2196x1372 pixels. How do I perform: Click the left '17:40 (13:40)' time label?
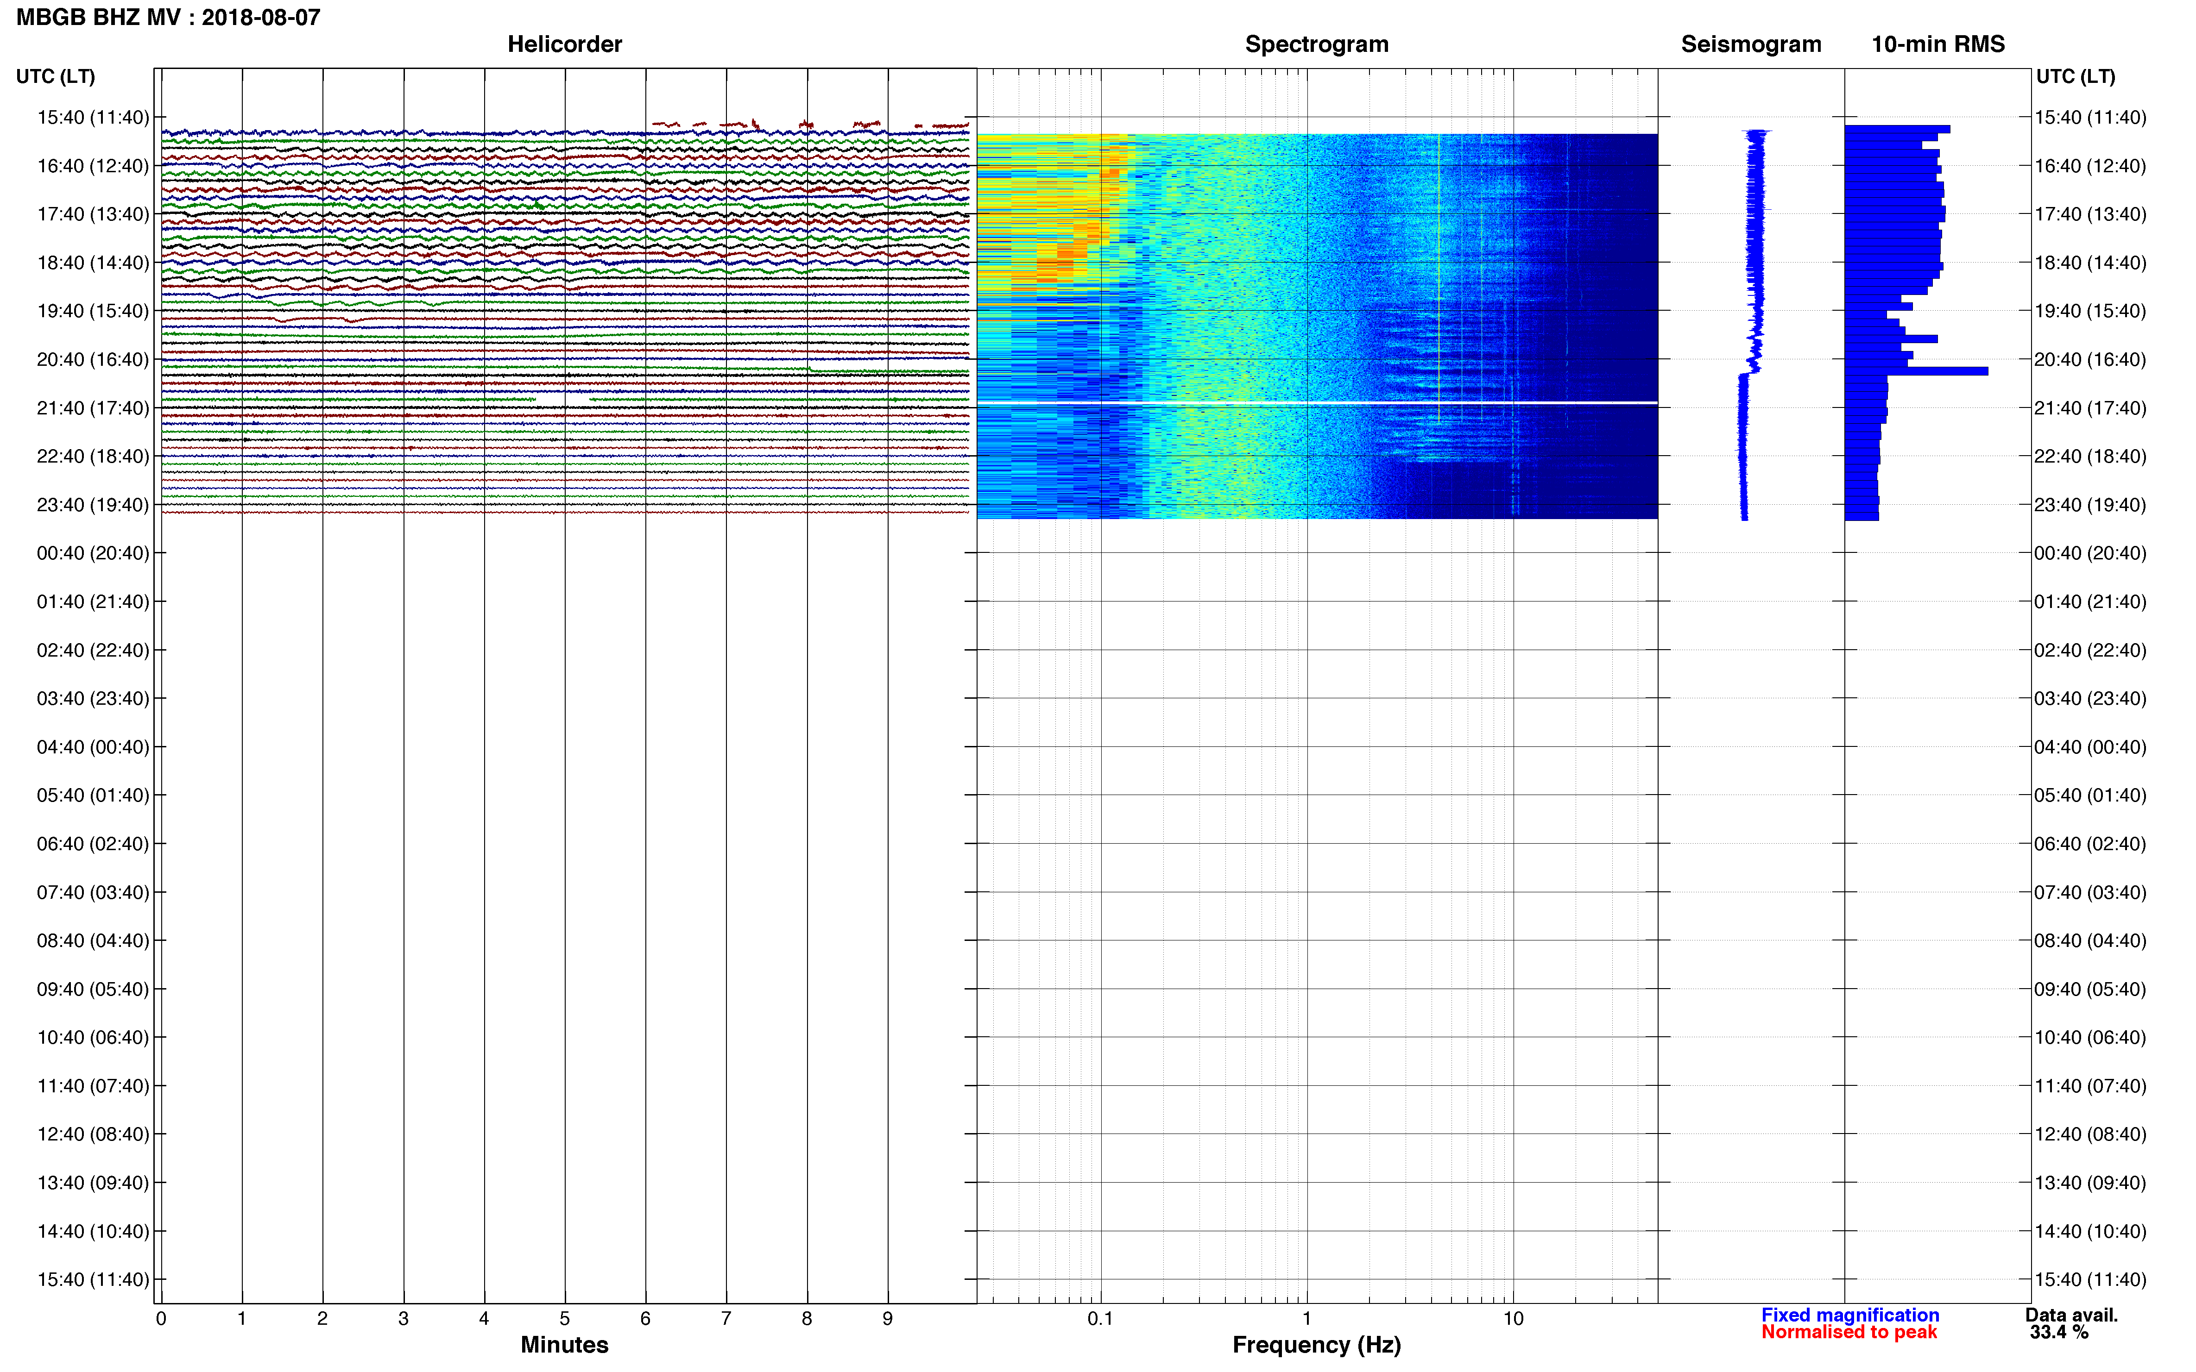tap(93, 214)
